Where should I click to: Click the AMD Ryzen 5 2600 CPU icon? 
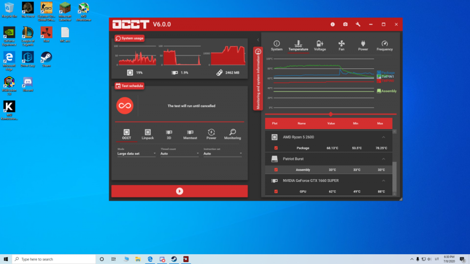[x=274, y=137]
